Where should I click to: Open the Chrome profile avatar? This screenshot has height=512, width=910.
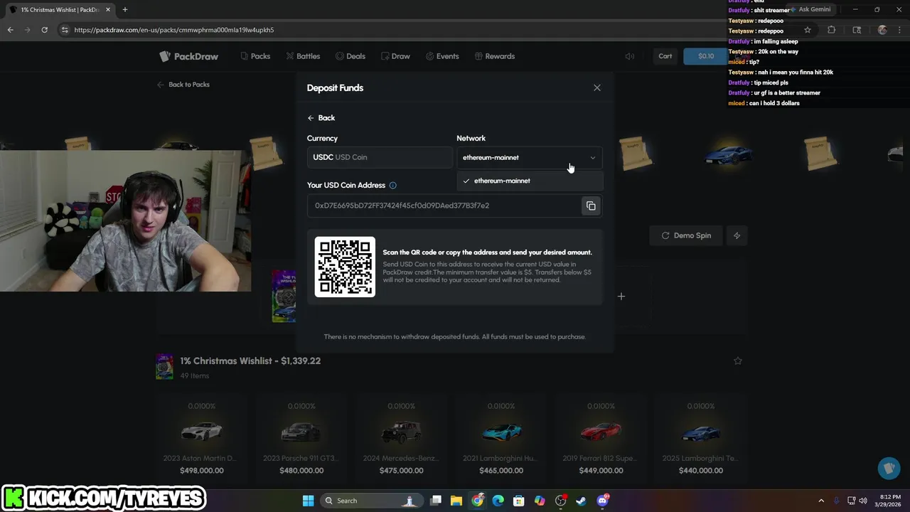(x=882, y=30)
